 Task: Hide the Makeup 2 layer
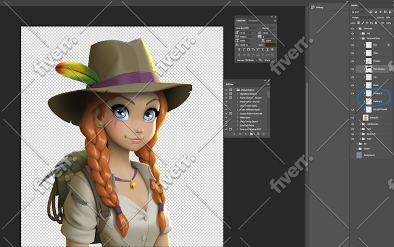[352, 93]
